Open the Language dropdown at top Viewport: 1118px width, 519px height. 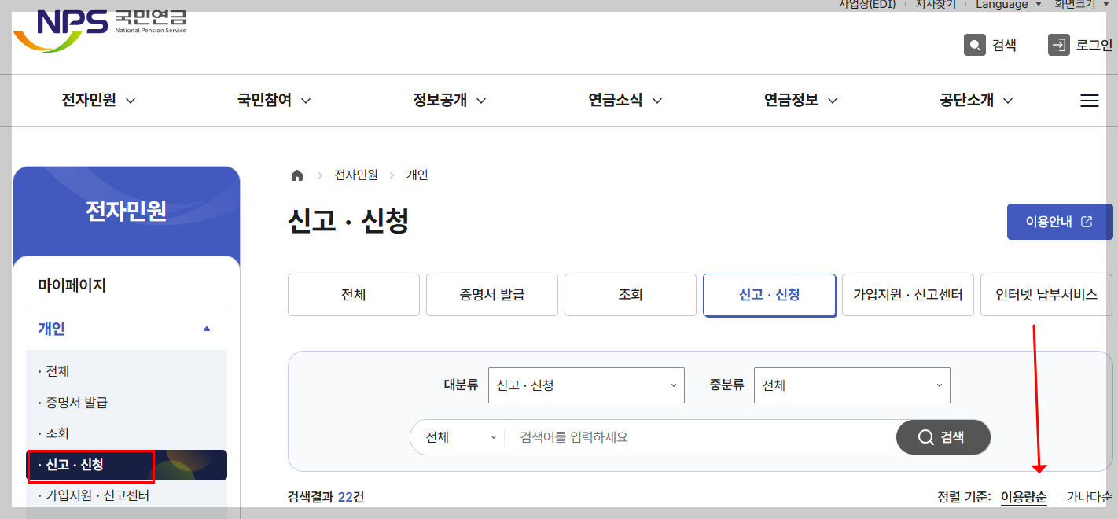[1009, 5]
